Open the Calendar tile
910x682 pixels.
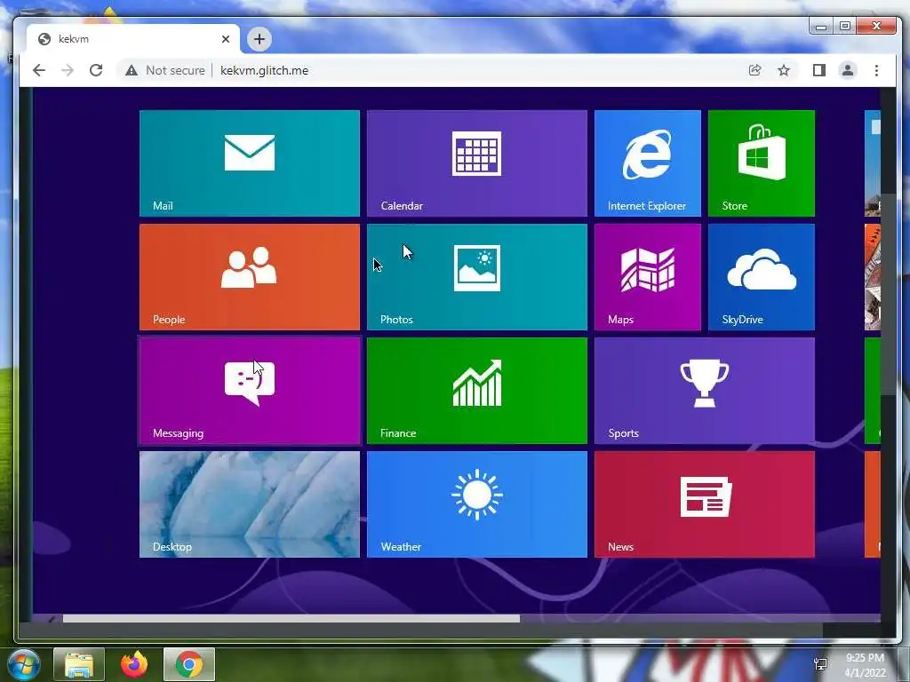[477, 163]
